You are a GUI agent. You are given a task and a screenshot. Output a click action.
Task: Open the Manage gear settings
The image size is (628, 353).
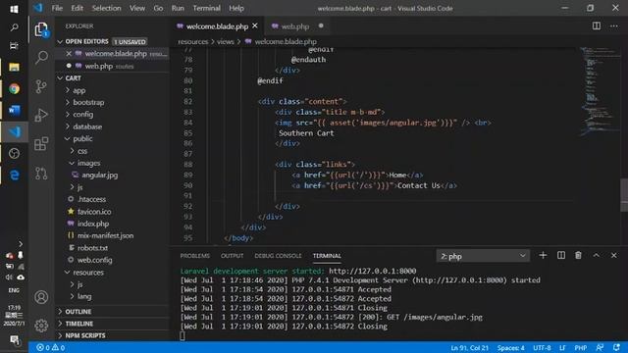point(41,326)
